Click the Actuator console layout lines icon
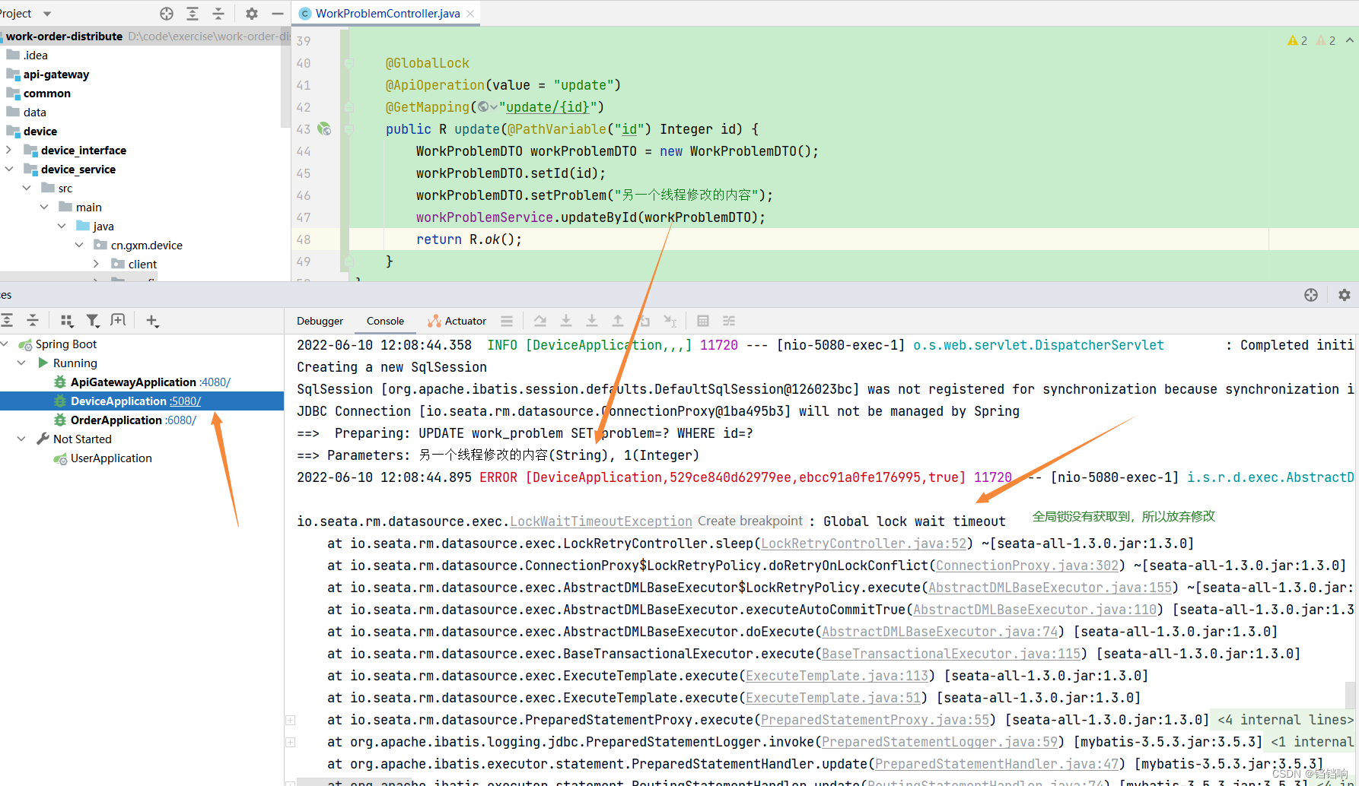The width and height of the screenshot is (1359, 786). point(507,321)
